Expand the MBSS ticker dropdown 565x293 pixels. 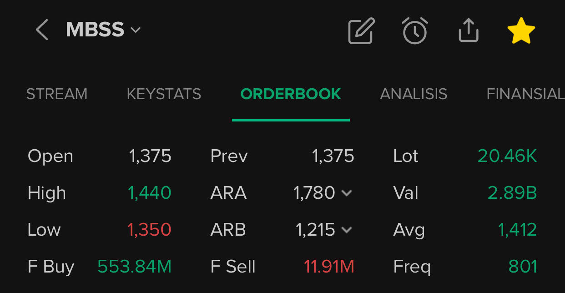click(x=135, y=30)
